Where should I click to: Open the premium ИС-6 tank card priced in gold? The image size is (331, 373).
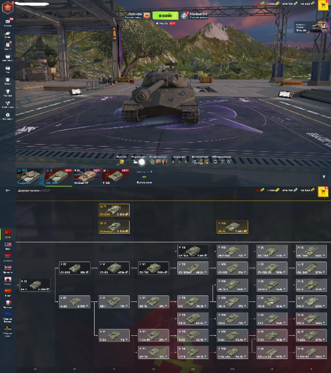click(x=232, y=227)
